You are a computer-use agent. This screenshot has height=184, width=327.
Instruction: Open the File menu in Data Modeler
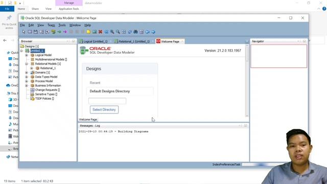(22, 25)
